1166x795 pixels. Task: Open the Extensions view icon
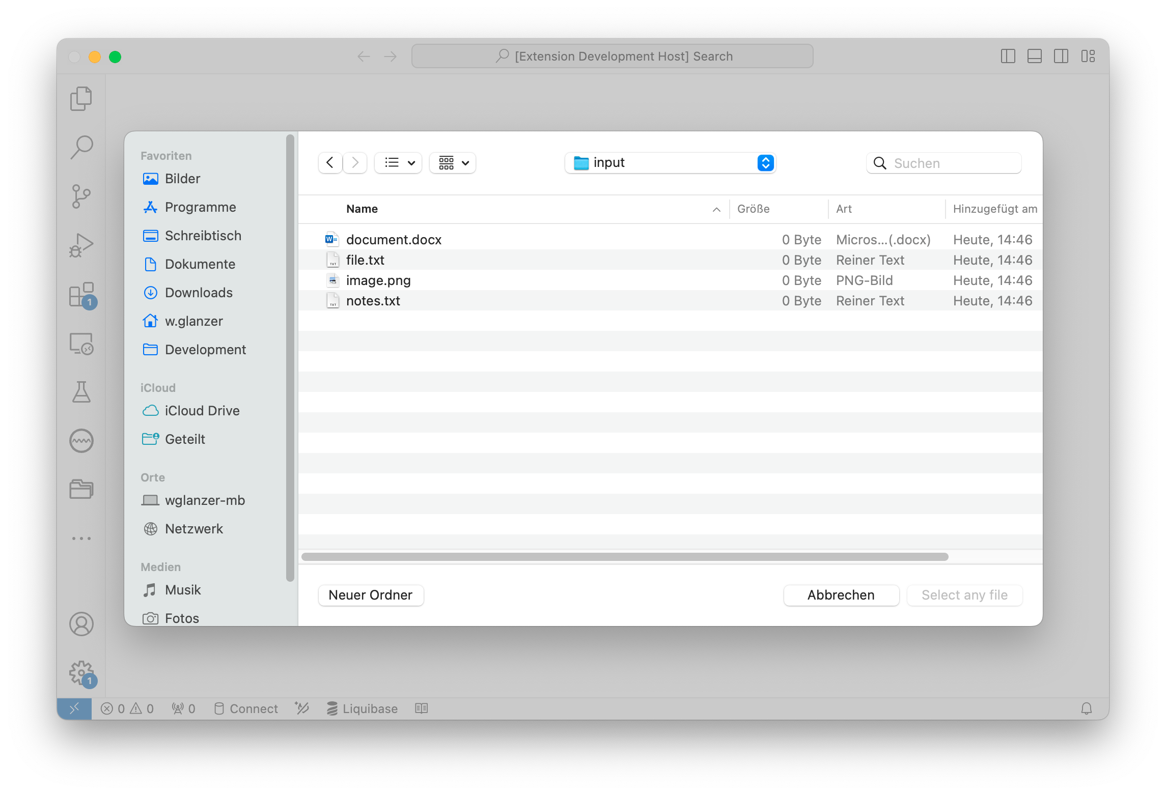[81, 294]
